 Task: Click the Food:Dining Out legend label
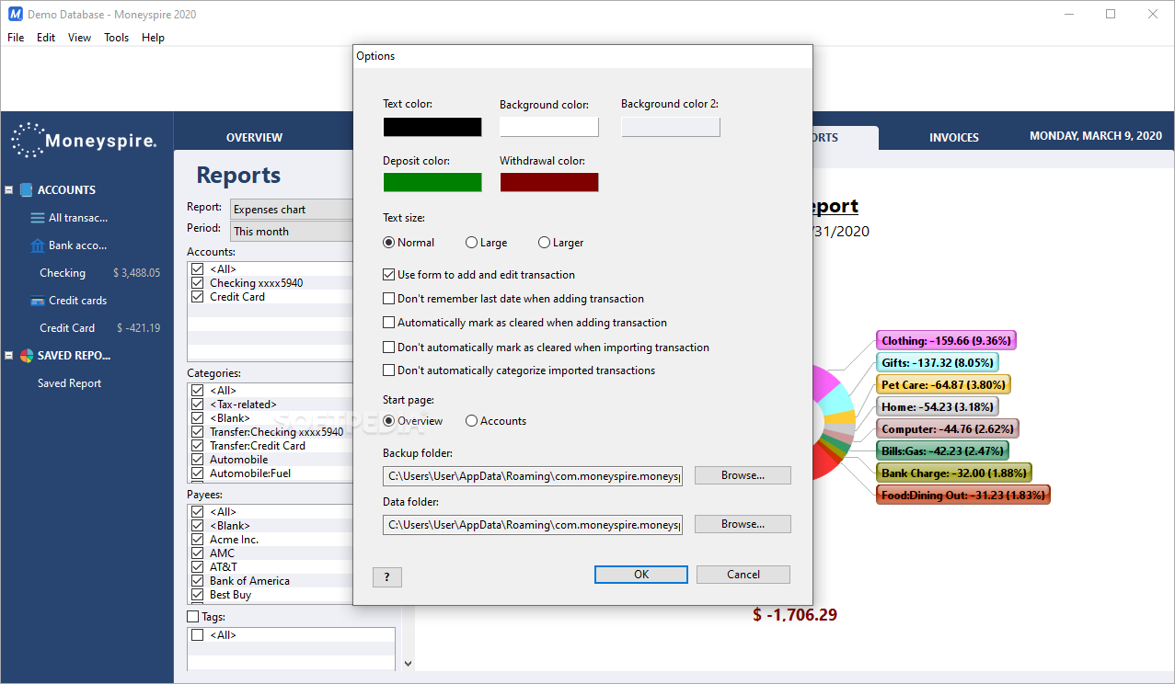963,496
